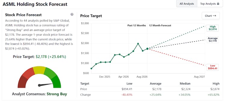Switch to the Top Analysts tab
Viewport: 241px width, 108px height.
(210, 4)
